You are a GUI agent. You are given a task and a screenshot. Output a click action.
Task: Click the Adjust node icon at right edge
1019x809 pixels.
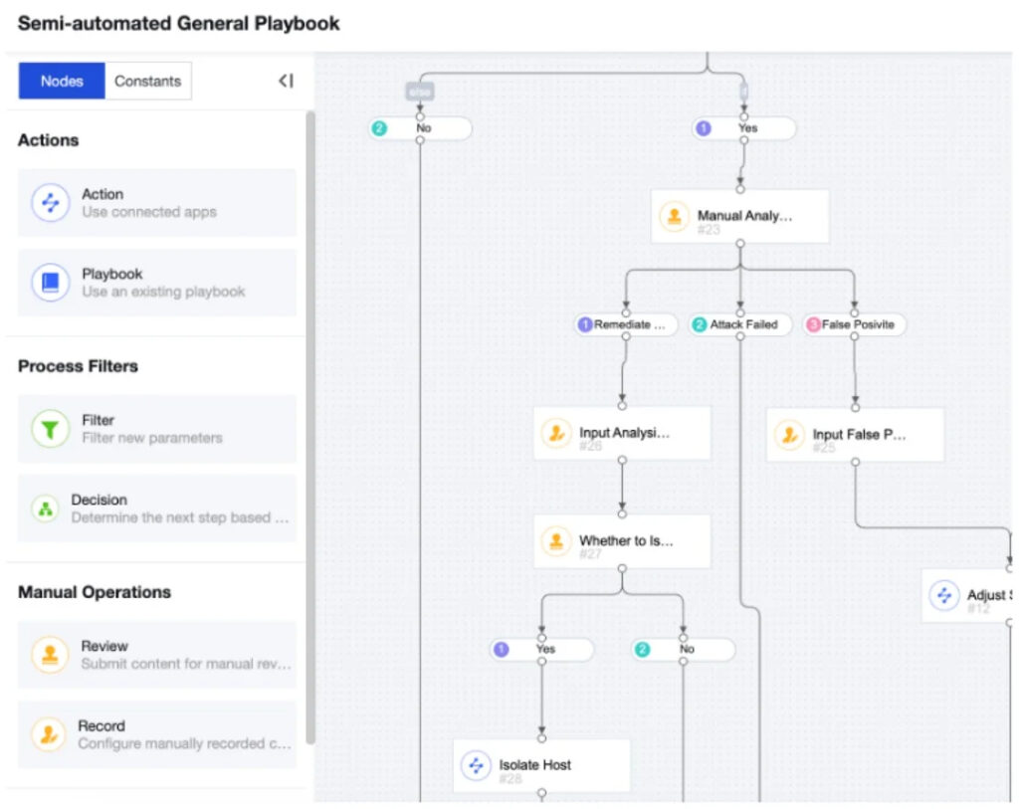[x=943, y=595]
